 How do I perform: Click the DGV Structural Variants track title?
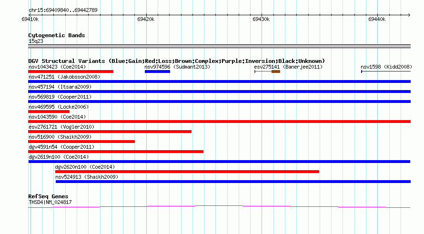(176, 61)
